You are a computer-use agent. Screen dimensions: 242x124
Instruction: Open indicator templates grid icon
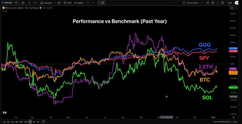pyautogui.click(x=59, y=3)
